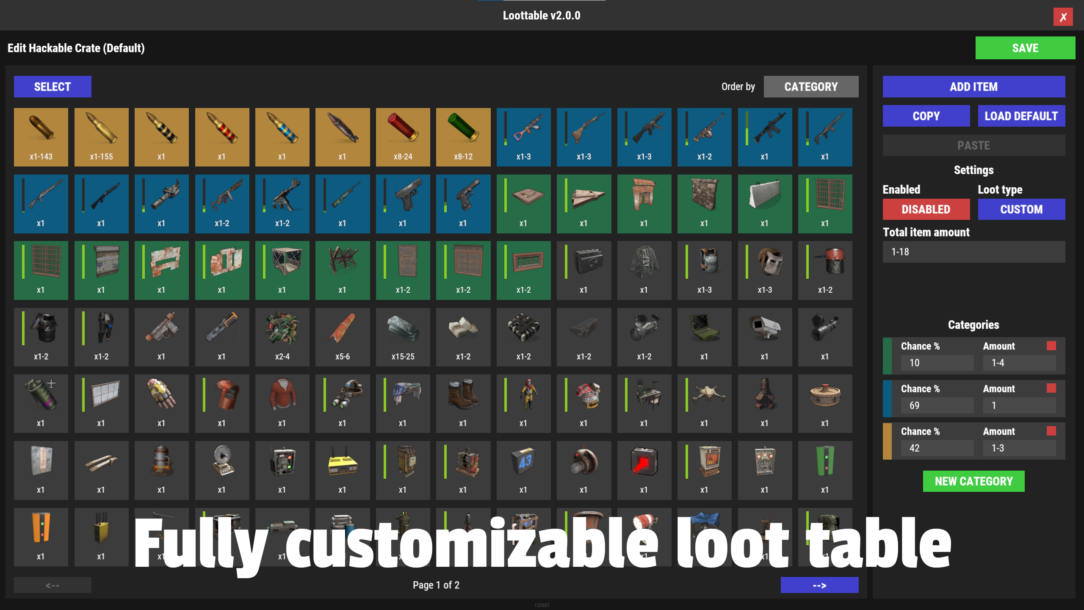Switch Order by CATEGORY sorting button

[810, 87]
